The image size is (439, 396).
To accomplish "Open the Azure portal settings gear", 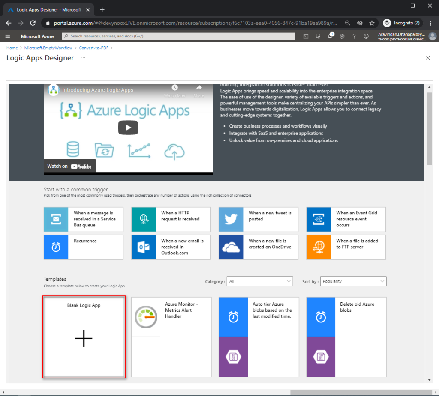I will click(342, 36).
